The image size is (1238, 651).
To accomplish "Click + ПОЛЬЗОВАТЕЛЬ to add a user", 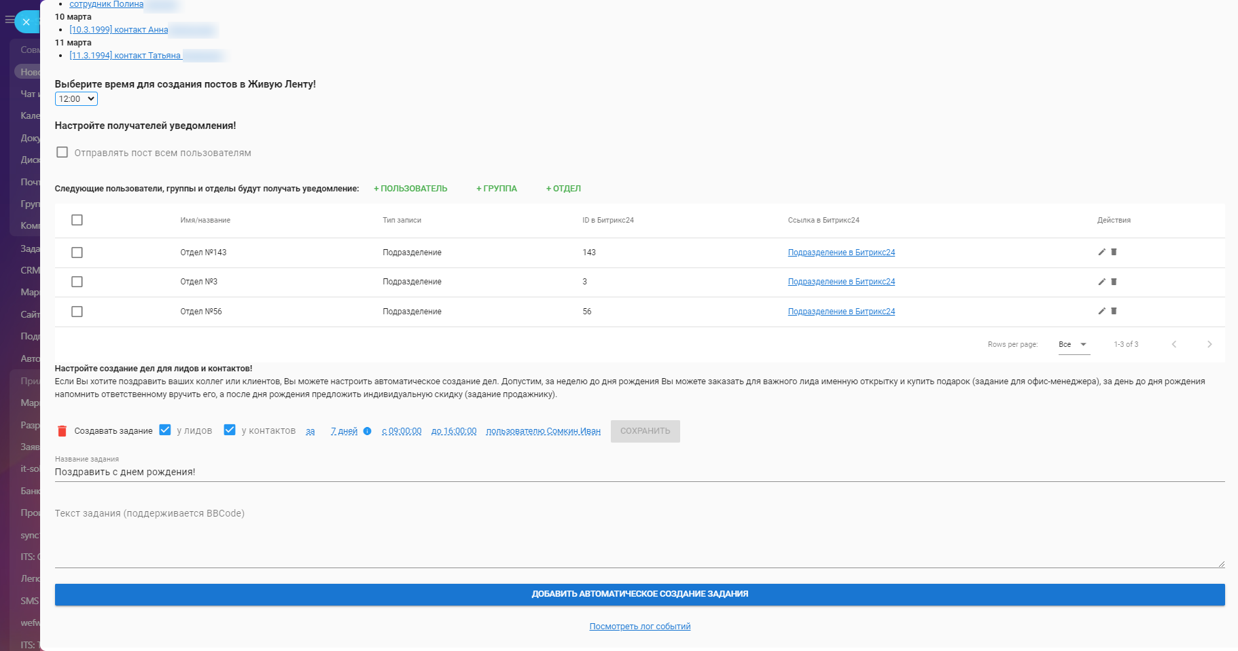I will coord(410,189).
